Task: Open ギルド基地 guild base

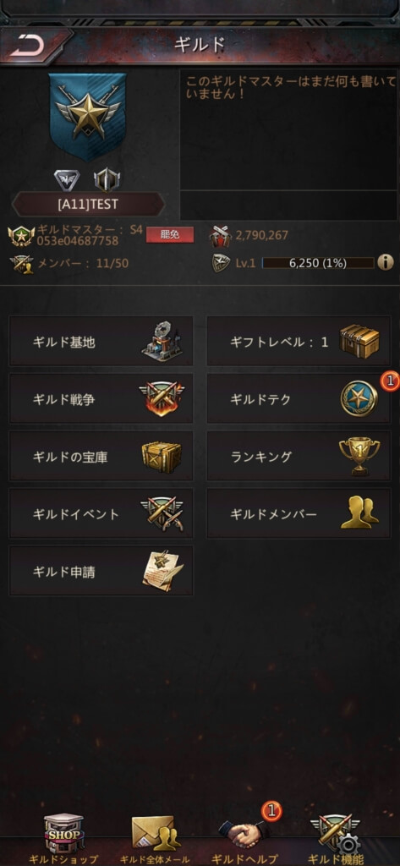Action: tap(101, 342)
